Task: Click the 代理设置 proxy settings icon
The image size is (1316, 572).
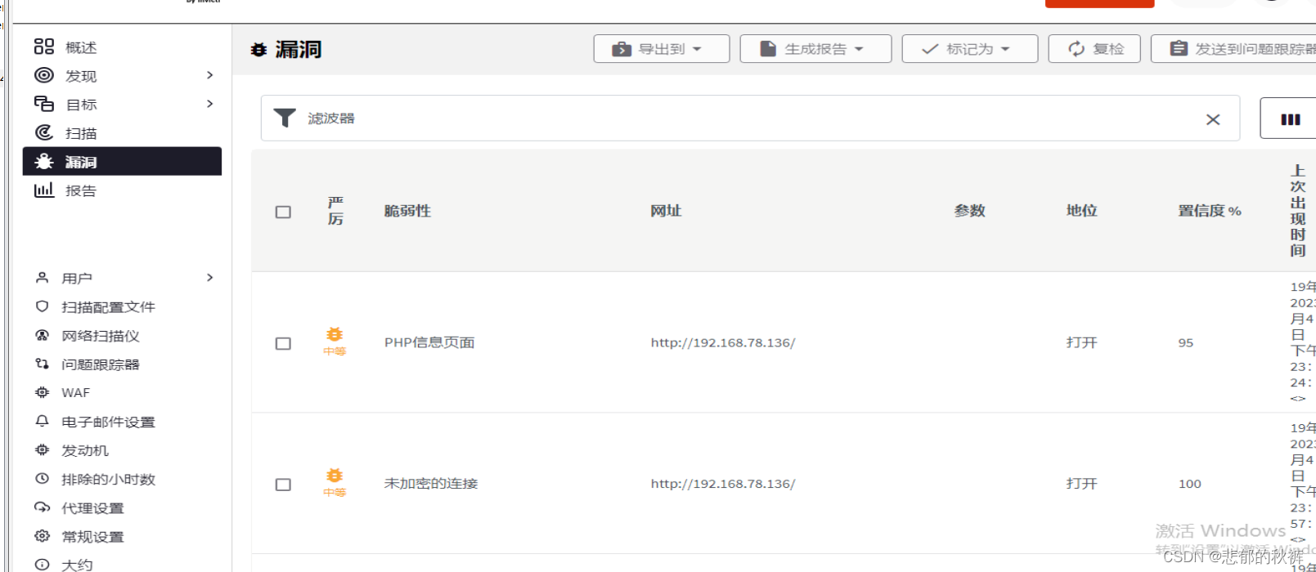Action: coord(43,507)
